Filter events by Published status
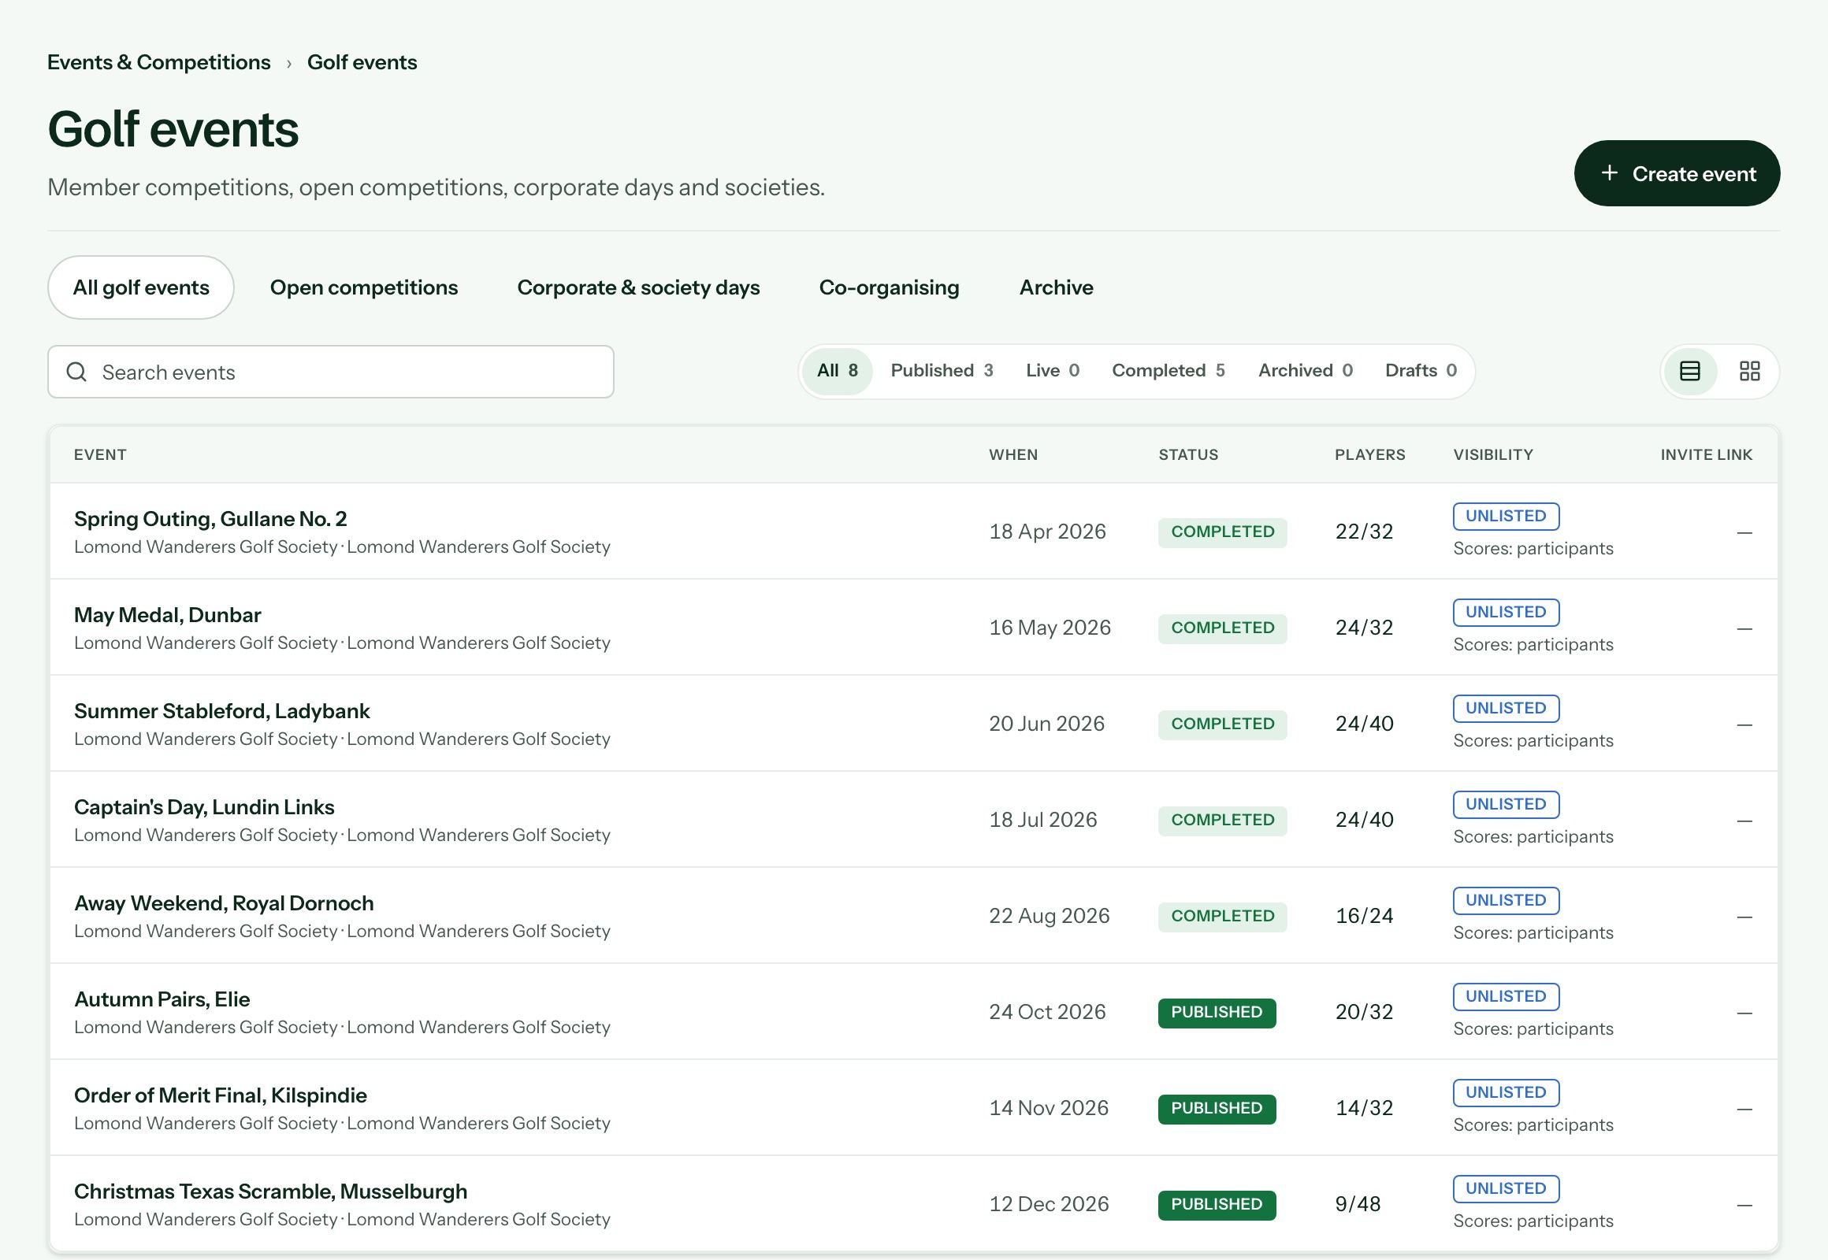1828x1260 pixels. 942,370
